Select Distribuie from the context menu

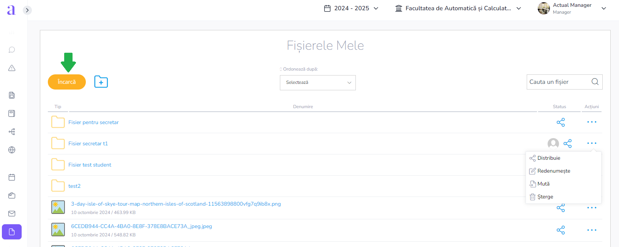click(549, 158)
